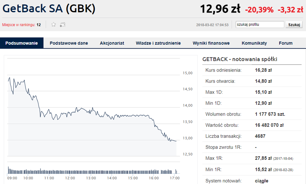Click the -20,39% change value

coord(259,10)
